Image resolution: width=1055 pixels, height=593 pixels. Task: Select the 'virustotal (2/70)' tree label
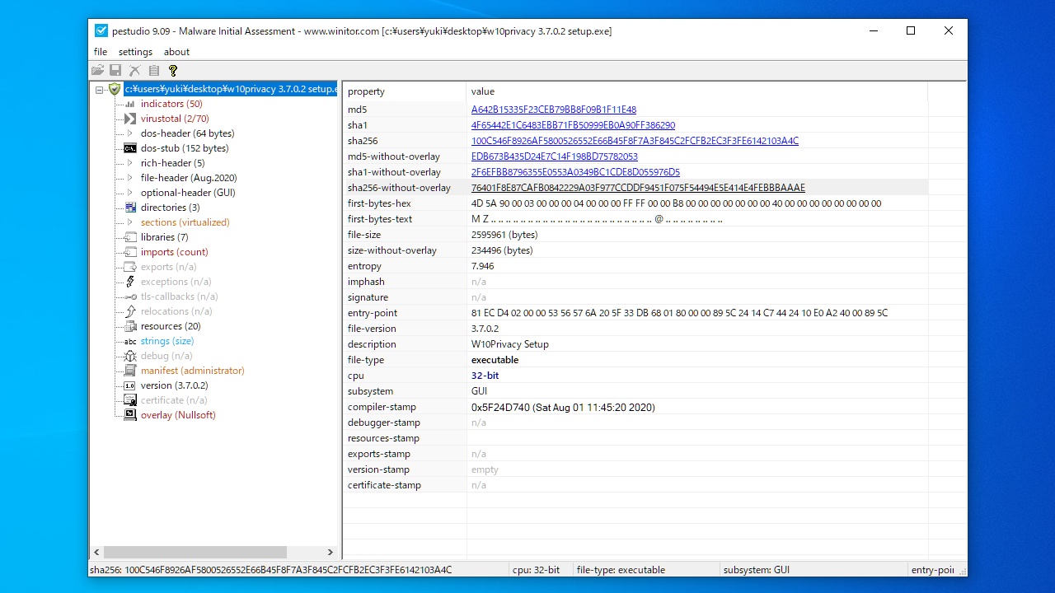[x=175, y=119]
